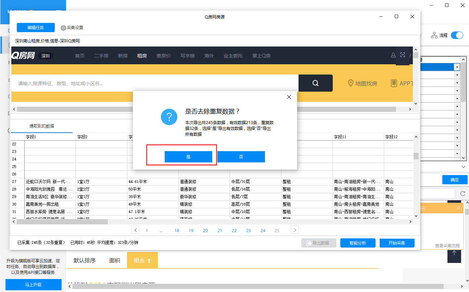Switch to the 提取到的数据 tab
Viewport: 469px width, 292px height.
(42, 126)
